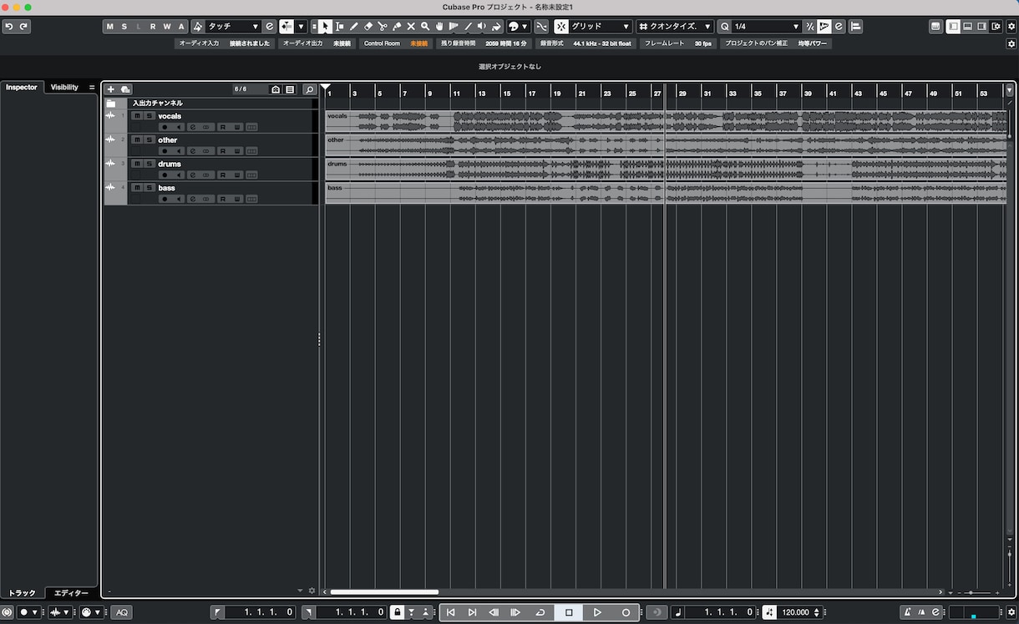Click フレームレート 30 fps field
The image size is (1019, 624).
[678, 43]
